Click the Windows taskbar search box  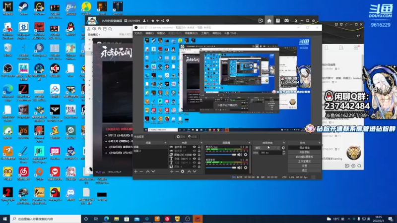pyautogui.click(x=46, y=219)
